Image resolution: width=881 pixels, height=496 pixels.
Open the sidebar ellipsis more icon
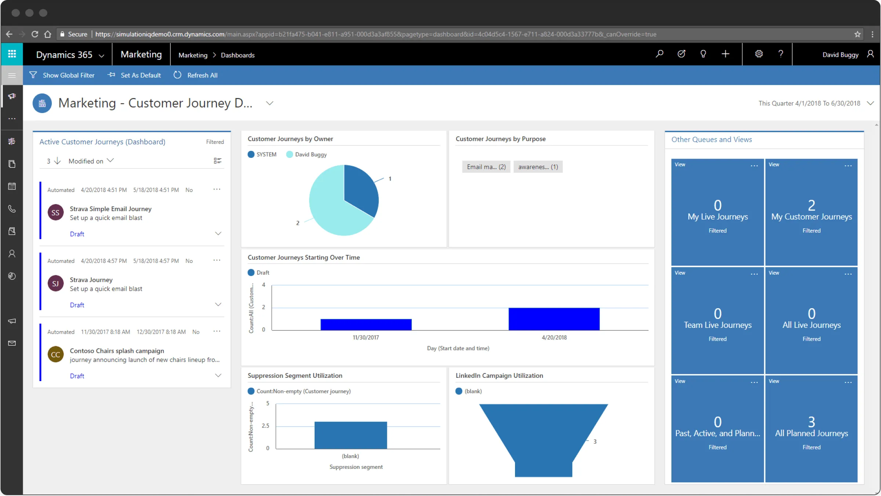[12, 119]
